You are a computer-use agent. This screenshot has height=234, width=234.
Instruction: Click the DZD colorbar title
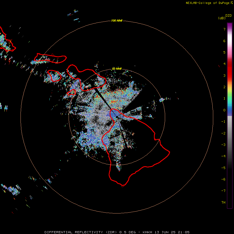pyautogui.click(x=229, y=16)
